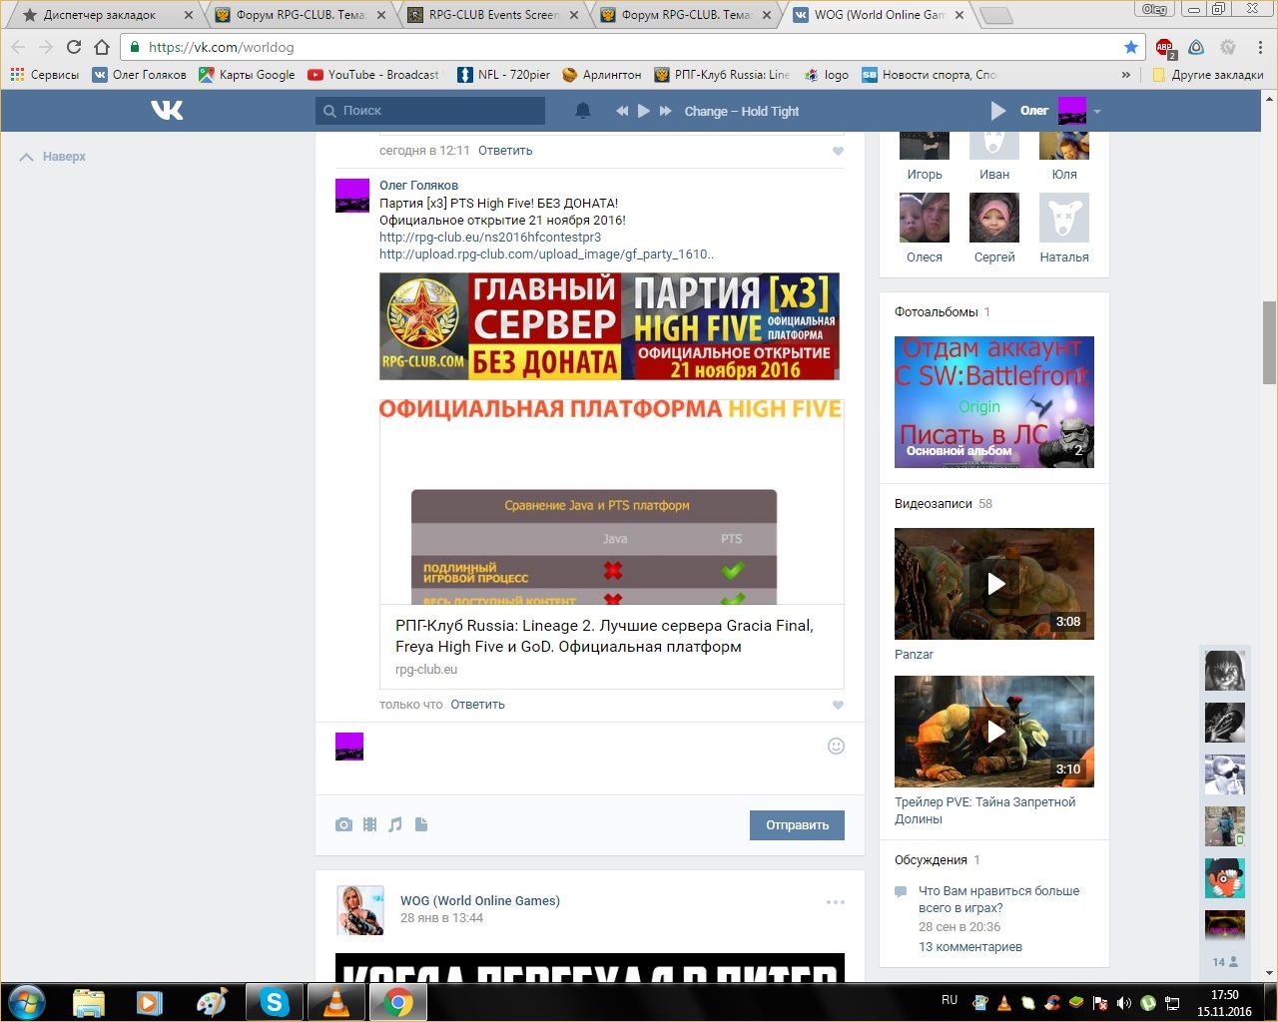The image size is (1278, 1022).
Task: Attach a photo with the camera icon
Action: click(x=343, y=824)
